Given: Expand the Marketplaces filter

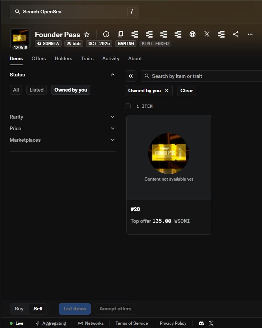Looking at the screenshot, I should (x=63, y=140).
